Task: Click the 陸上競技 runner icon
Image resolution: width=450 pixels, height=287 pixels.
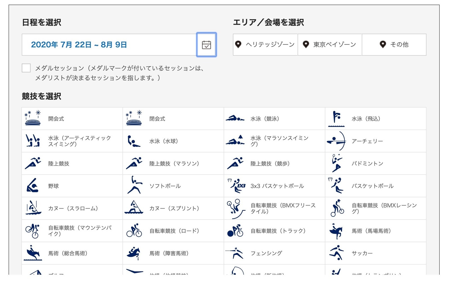Action: (33, 163)
